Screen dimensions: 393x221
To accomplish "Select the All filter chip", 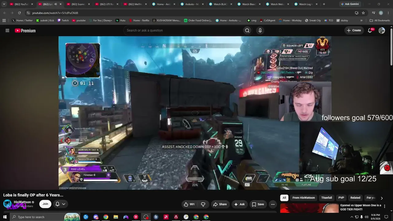I will point(284,198).
